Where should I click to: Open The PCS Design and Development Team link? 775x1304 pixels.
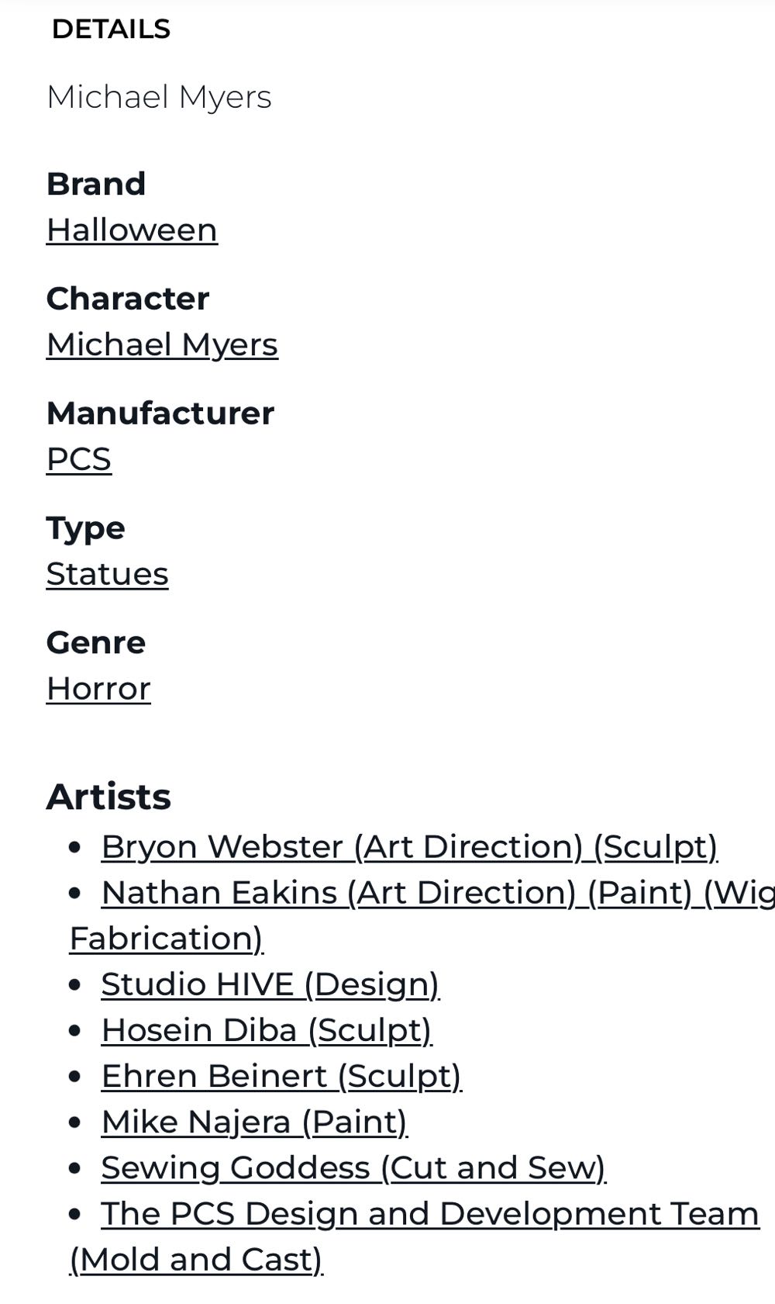coord(429,1214)
